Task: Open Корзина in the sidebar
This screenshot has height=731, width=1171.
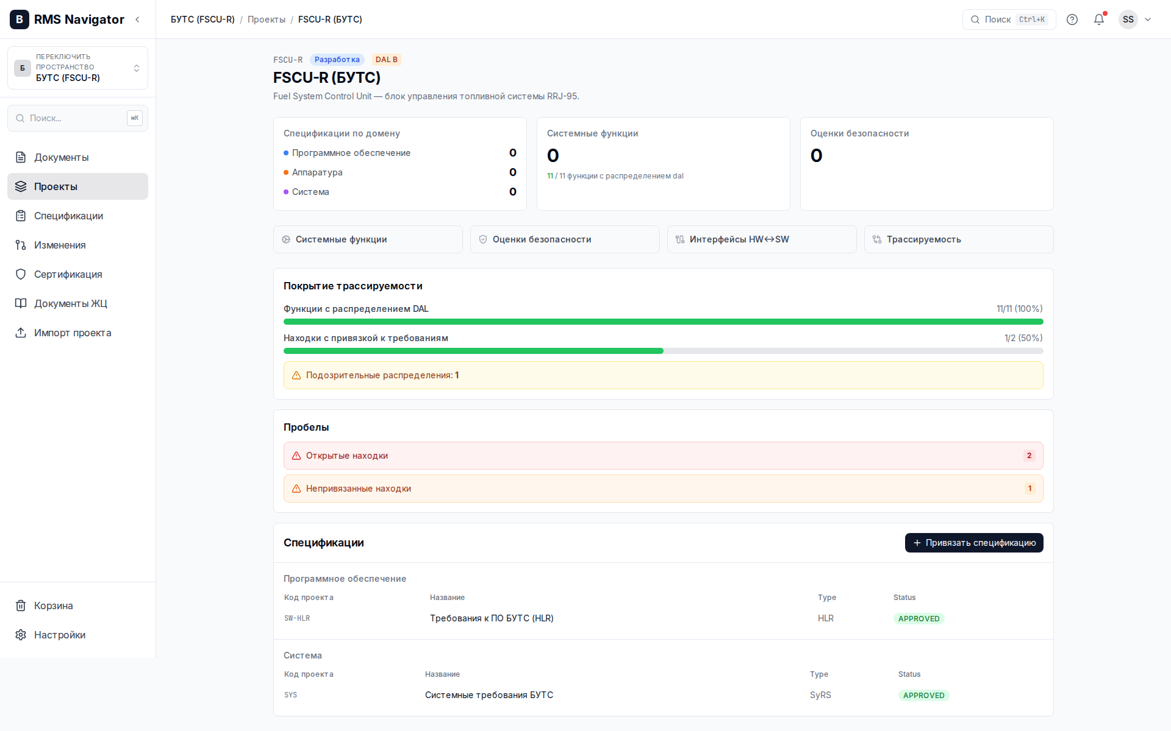Action: point(77,606)
